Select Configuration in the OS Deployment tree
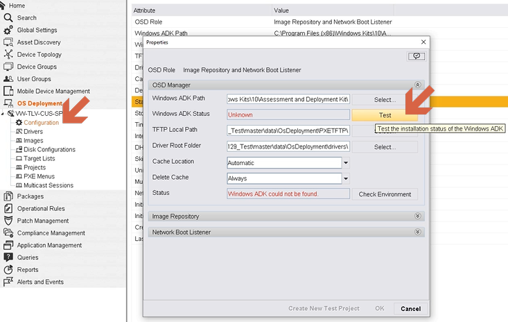This screenshot has width=508, height=322. (41, 122)
